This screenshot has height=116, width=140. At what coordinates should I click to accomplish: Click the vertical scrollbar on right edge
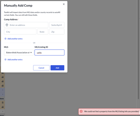point(138,50)
